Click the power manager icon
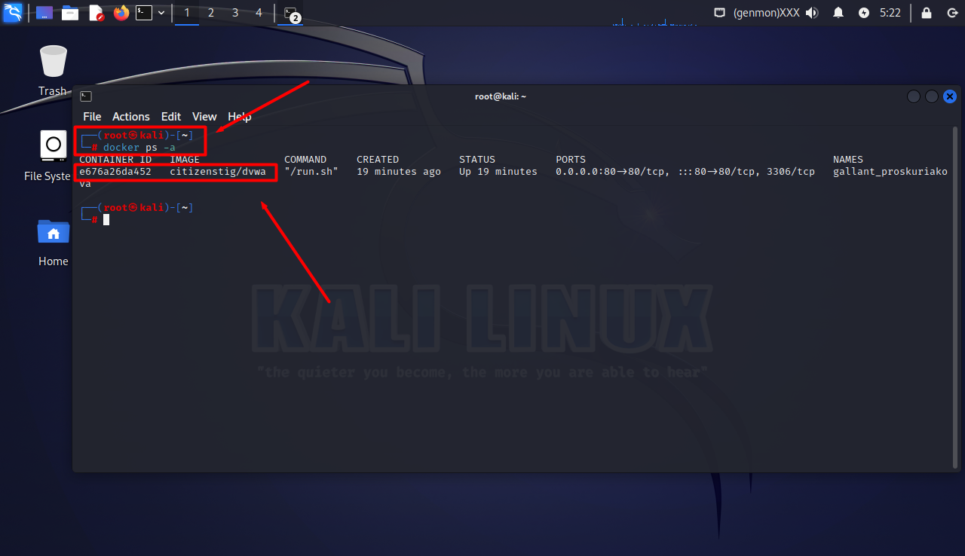Image resolution: width=965 pixels, height=556 pixels. point(864,13)
